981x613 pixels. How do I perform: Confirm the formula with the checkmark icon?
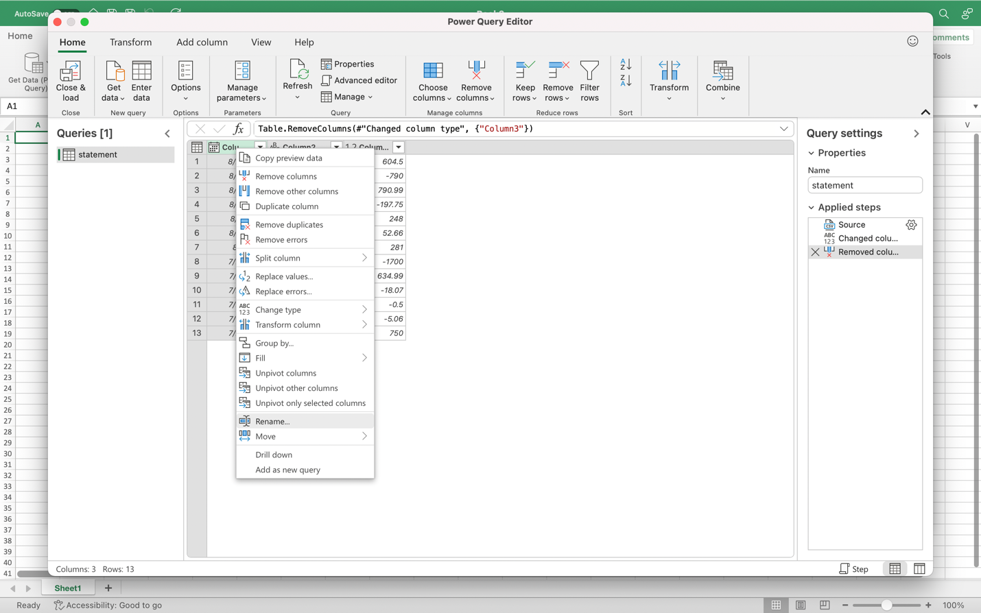(x=219, y=129)
